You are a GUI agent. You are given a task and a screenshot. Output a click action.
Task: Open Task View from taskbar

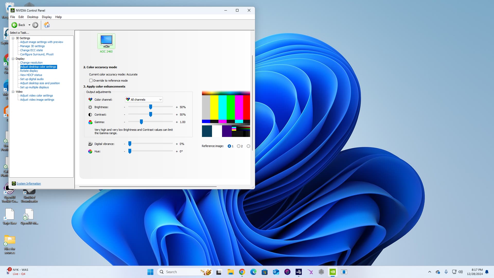(219, 272)
